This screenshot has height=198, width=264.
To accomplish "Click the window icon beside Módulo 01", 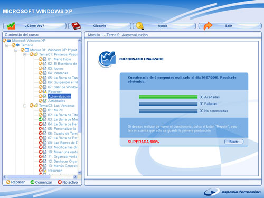I will pyautogui.click(x=27, y=50).
